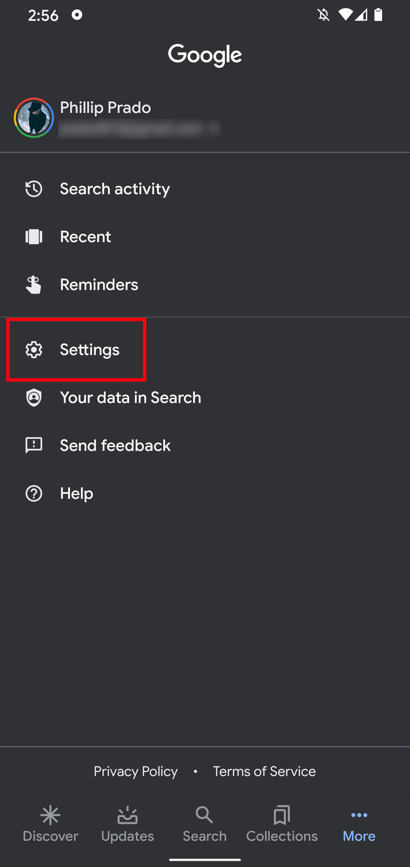Tap the Recent cards icon
The height and width of the screenshot is (867, 410).
coord(34,237)
